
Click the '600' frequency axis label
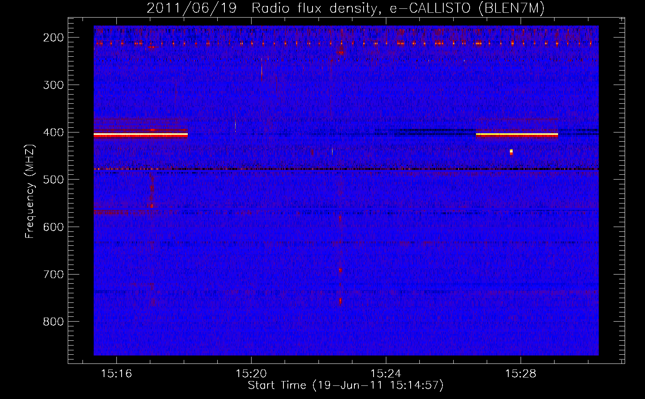pos(53,227)
